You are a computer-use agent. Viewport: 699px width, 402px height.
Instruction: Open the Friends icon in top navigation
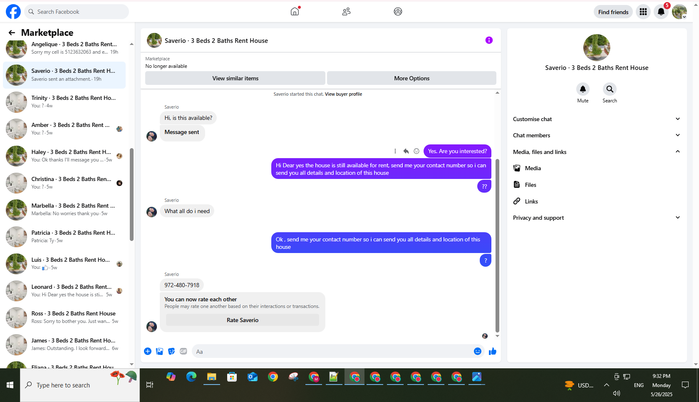pos(346,12)
